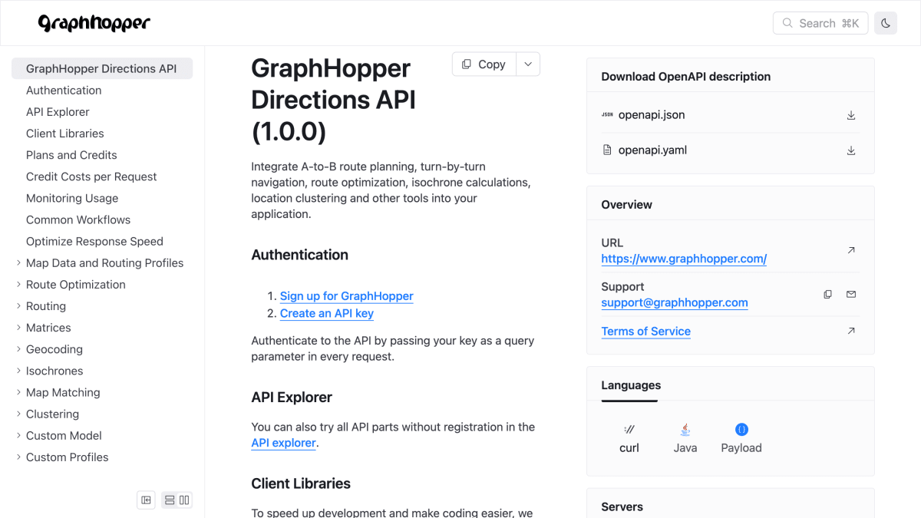Click the support@graphhopper.com email link
The height and width of the screenshot is (518, 921).
coord(675,302)
